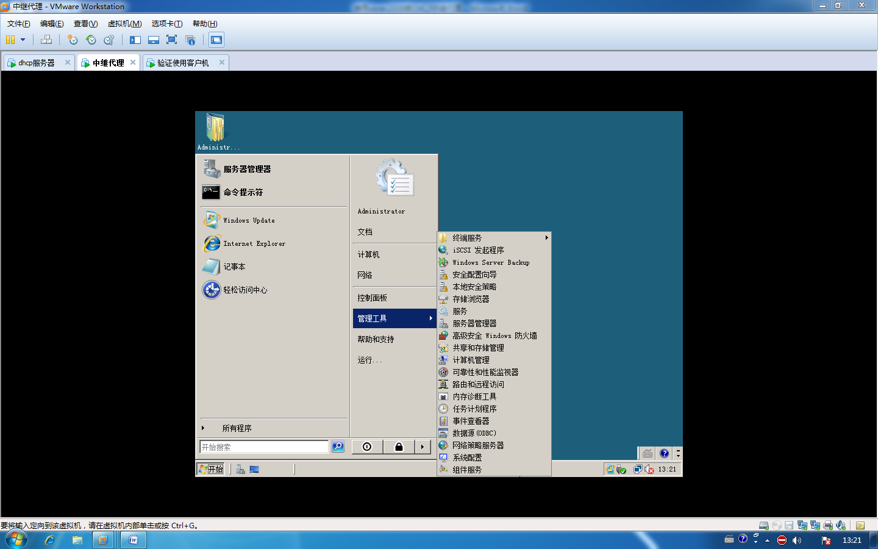Open 服务 in the 管理工具 list
The width and height of the screenshot is (878, 549).
pos(494,311)
